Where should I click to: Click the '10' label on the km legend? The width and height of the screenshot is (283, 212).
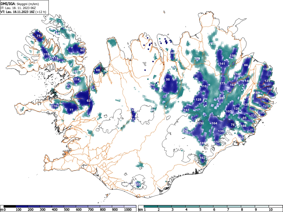pos(270,209)
